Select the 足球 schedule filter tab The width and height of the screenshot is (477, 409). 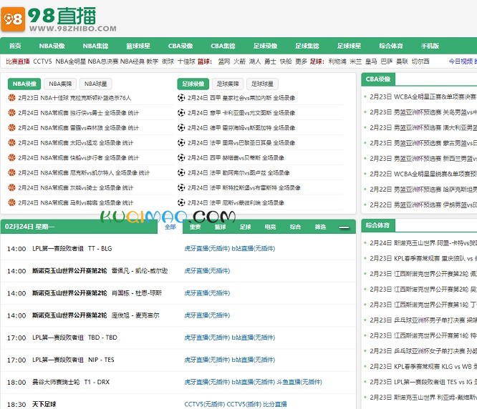(245, 227)
